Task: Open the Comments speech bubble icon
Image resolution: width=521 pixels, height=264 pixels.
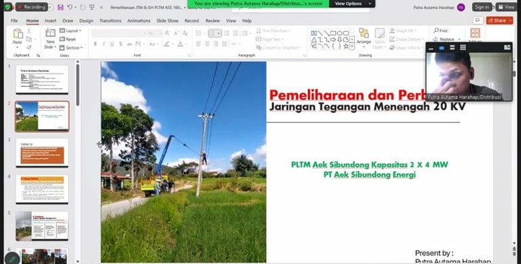Action: (478, 20)
